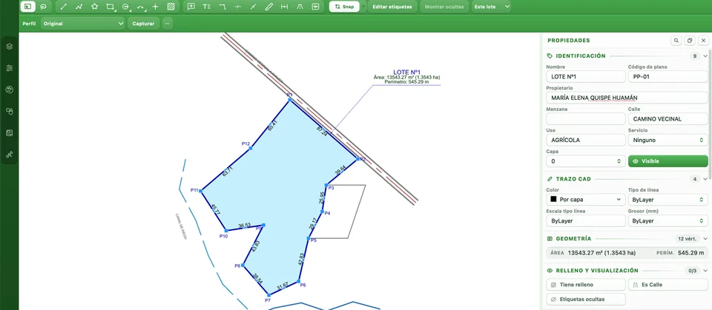Viewport: 712px width, 310px height.
Task: Activate the linear dimension tool
Action: [x=284, y=7]
